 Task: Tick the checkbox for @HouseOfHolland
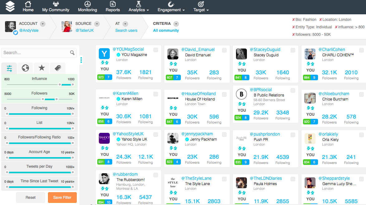(224, 94)
